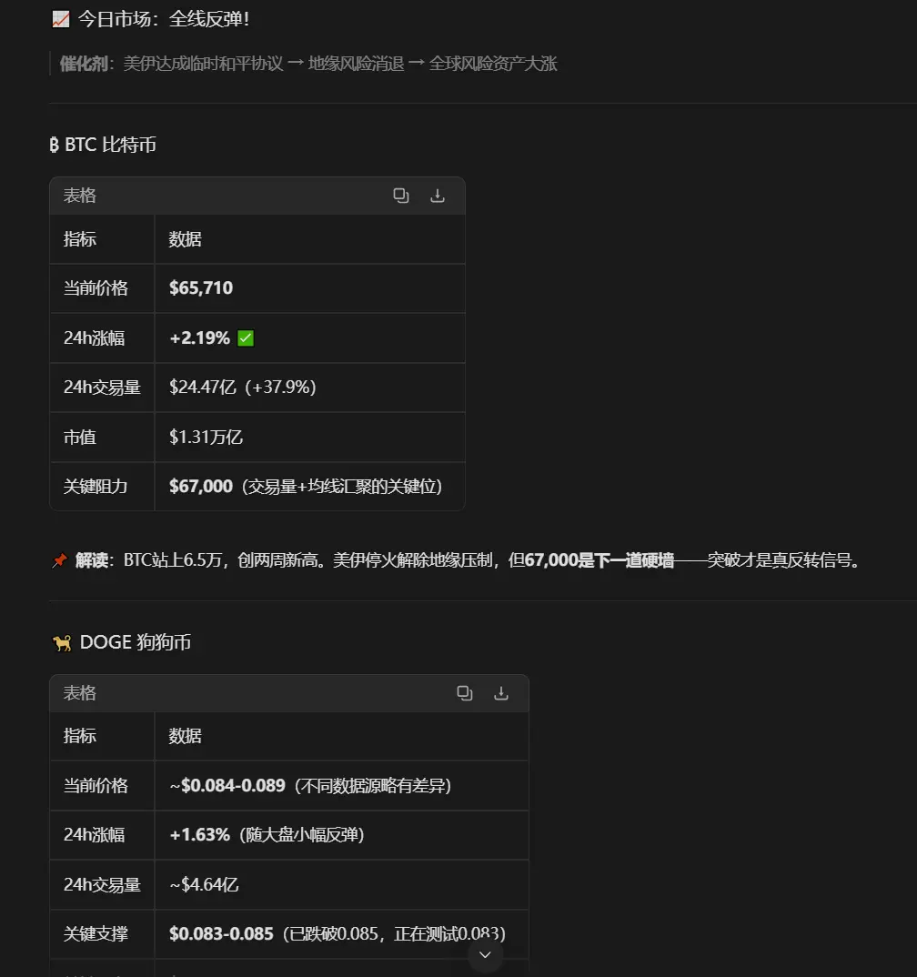The width and height of the screenshot is (917, 977).
Task: Select the BTC price $65,710
Action: tap(201, 287)
